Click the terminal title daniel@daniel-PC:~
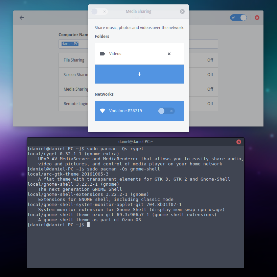 (x=136, y=142)
